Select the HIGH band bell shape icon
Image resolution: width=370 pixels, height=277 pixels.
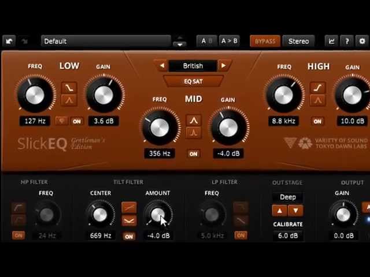coord(318,100)
